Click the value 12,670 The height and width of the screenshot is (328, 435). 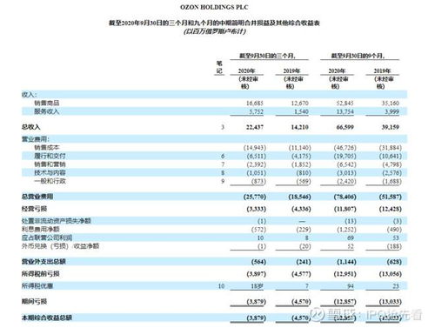click(300, 104)
